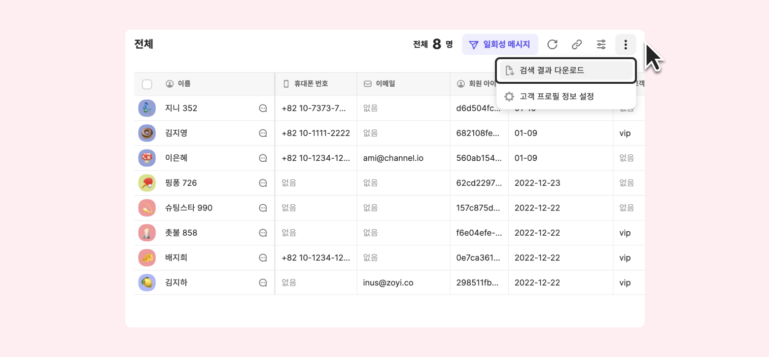Click the chat icon beside 김지하

pyautogui.click(x=263, y=283)
